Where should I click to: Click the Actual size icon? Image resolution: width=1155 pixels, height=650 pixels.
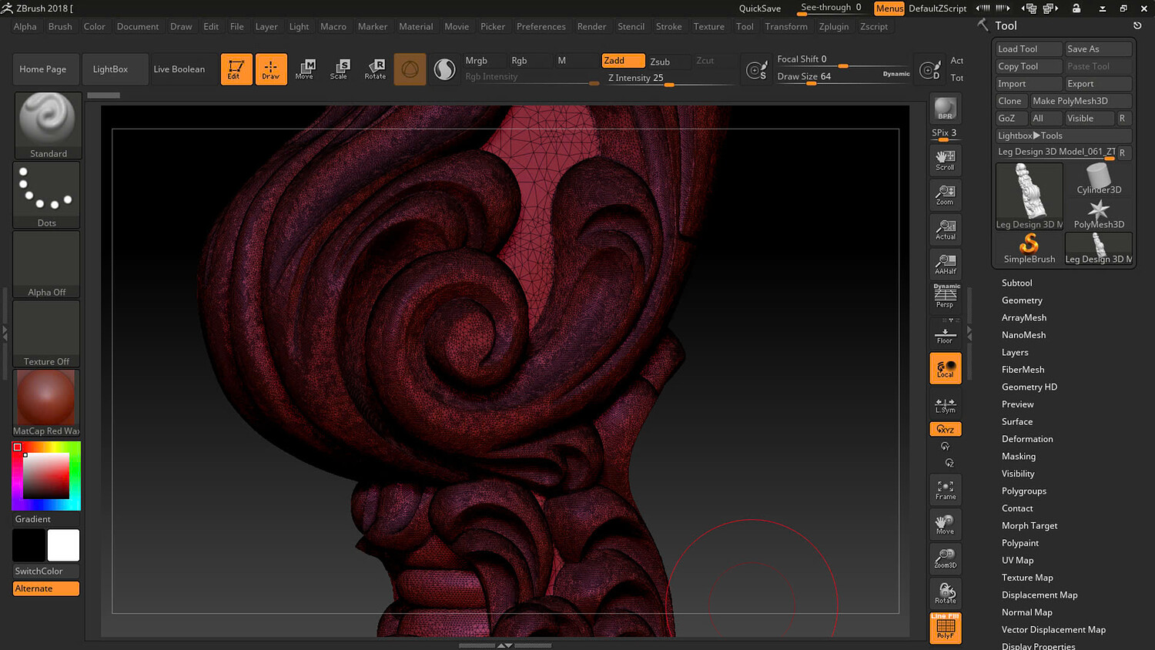coord(945,230)
